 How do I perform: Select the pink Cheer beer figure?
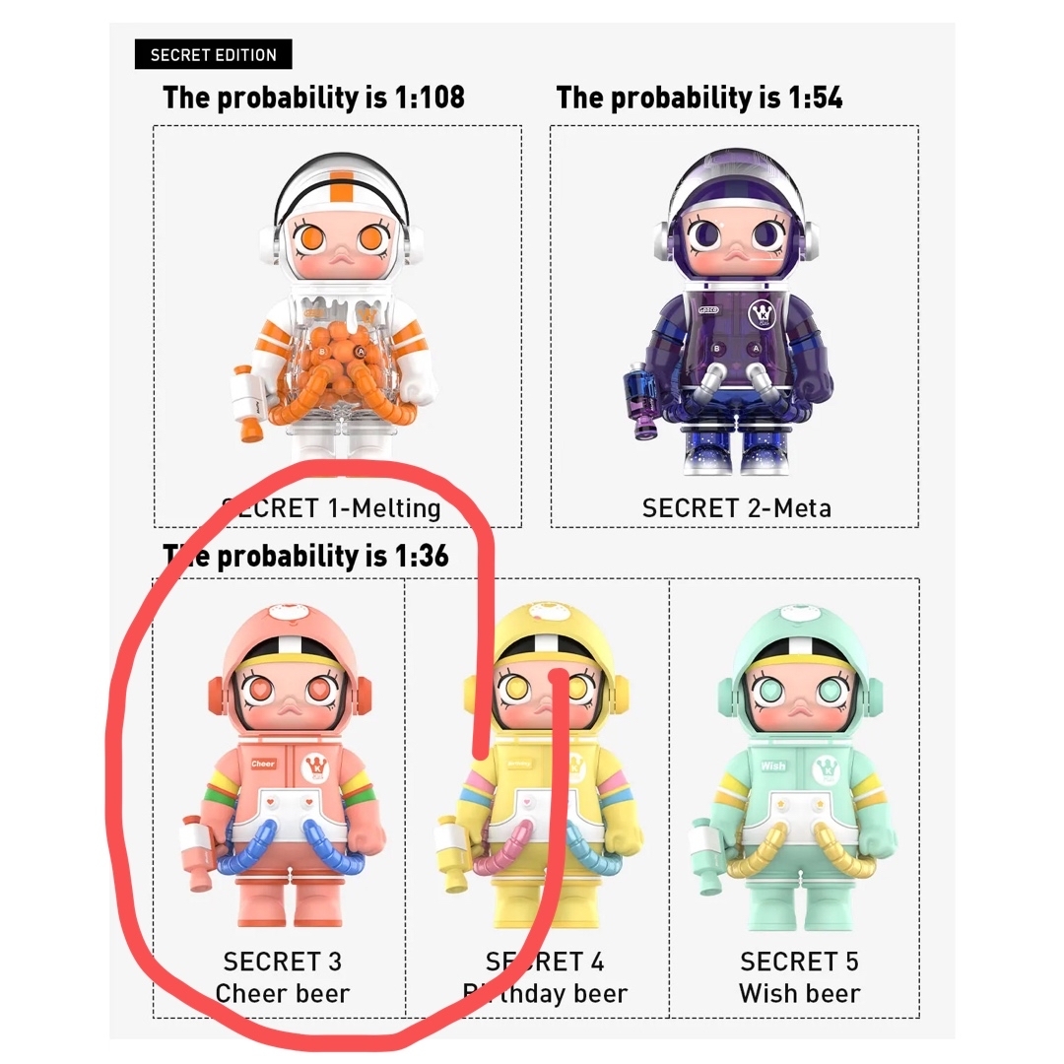click(283, 765)
